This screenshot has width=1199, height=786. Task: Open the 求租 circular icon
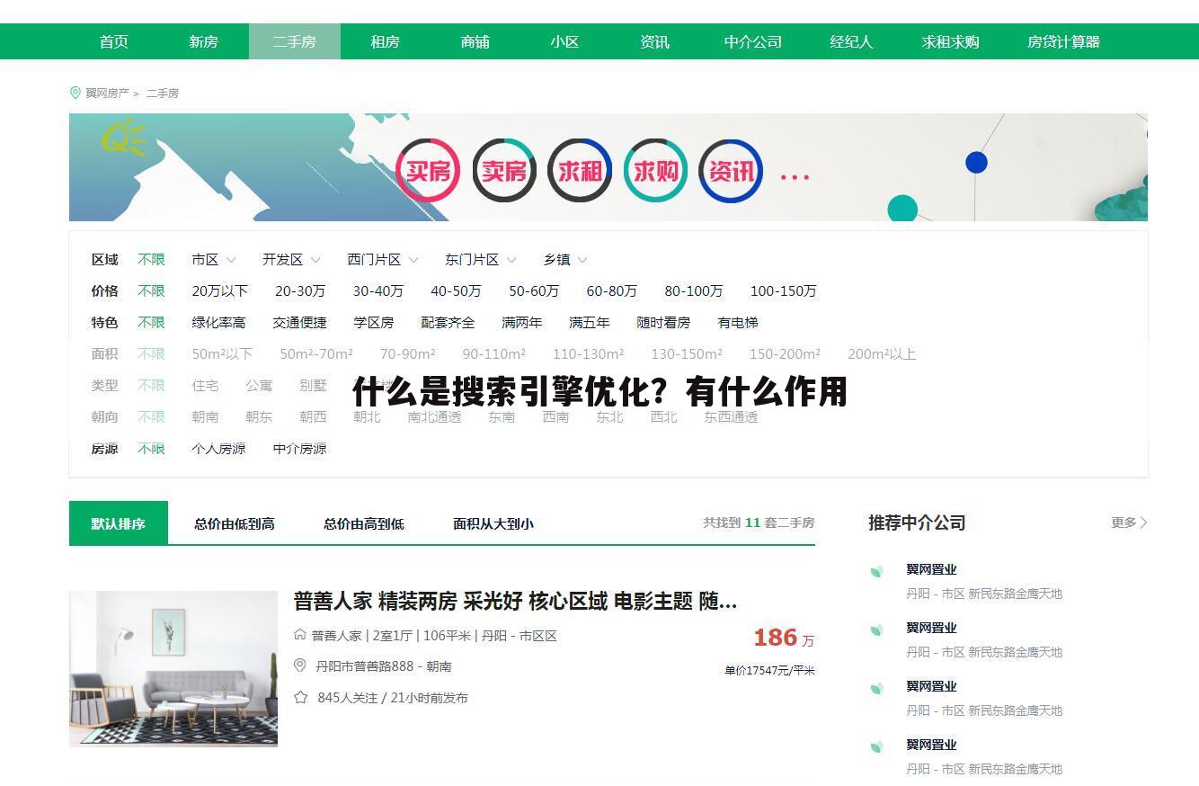(580, 170)
